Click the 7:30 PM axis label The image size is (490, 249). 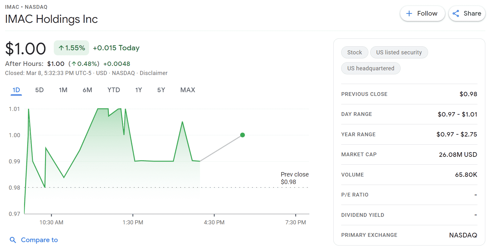click(x=296, y=222)
